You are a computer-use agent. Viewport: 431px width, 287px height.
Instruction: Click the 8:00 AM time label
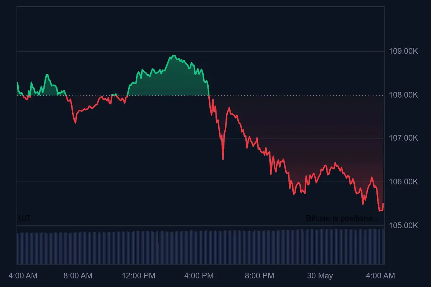click(78, 276)
